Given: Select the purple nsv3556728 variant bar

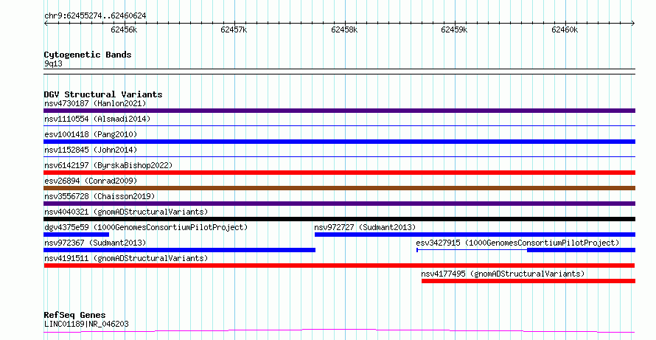Looking at the screenshot, I should [339, 204].
